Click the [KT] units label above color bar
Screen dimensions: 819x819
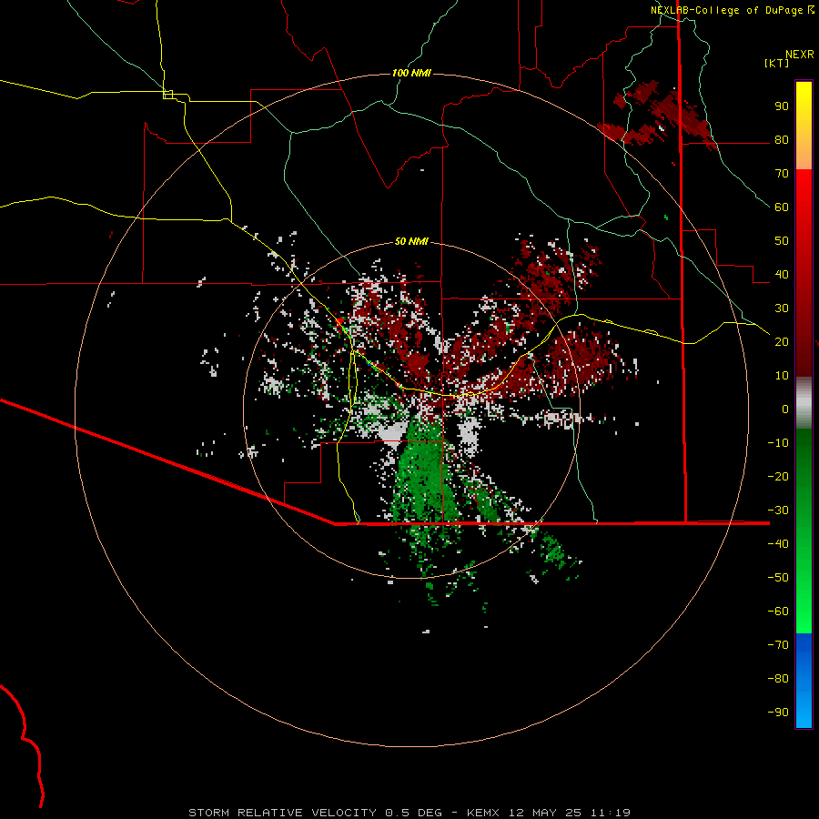[775, 63]
